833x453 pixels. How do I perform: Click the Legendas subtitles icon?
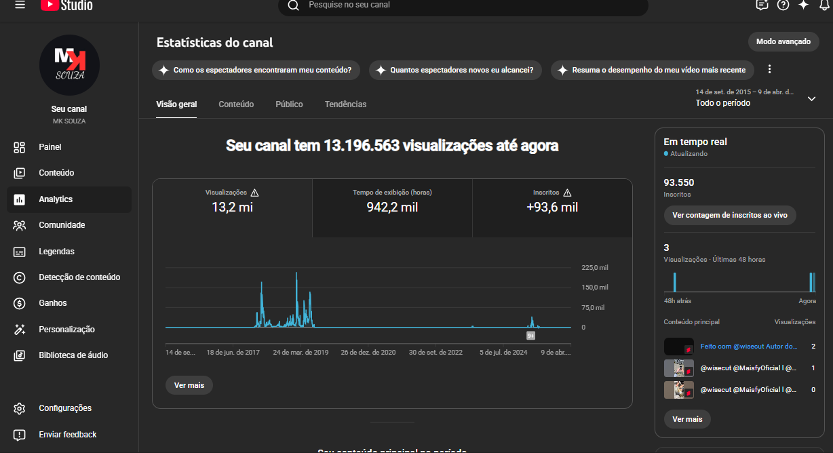[19, 252]
